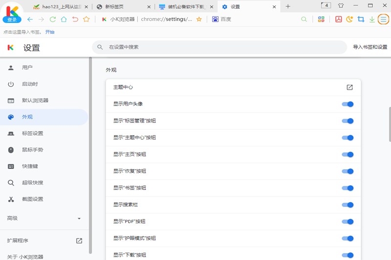391x260 pixels.
Task: Click the blue screenshot crop icon
Action: [x=361, y=19]
